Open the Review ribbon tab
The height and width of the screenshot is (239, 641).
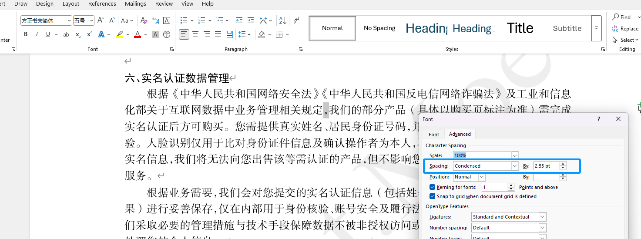[x=164, y=3]
